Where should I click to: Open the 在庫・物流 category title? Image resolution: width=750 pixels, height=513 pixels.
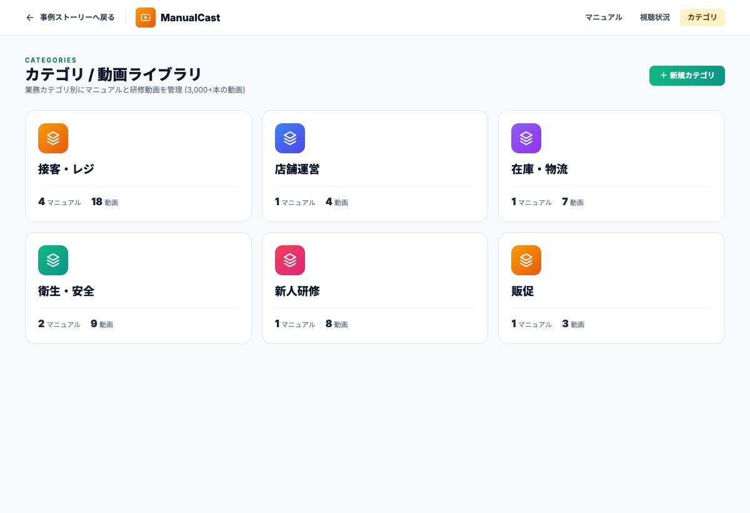click(539, 170)
